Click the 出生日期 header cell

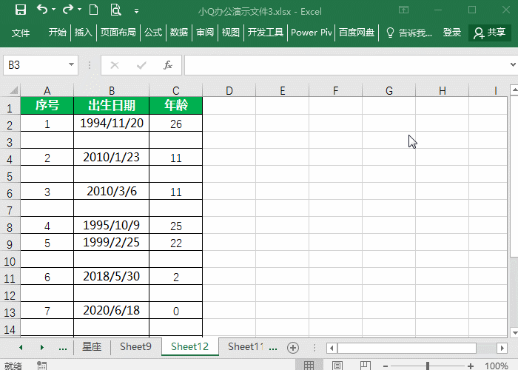coord(112,105)
